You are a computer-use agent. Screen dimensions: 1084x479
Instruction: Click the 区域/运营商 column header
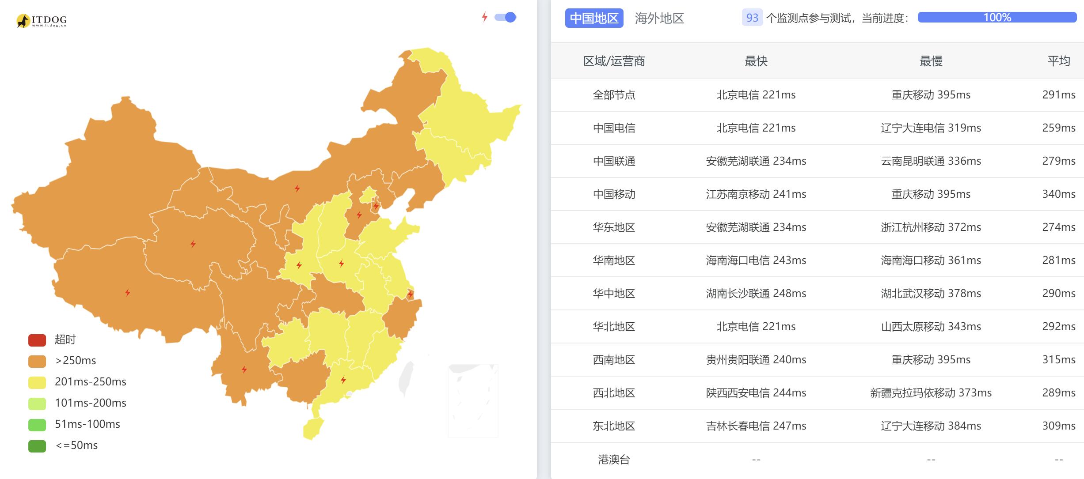[614, 61]
